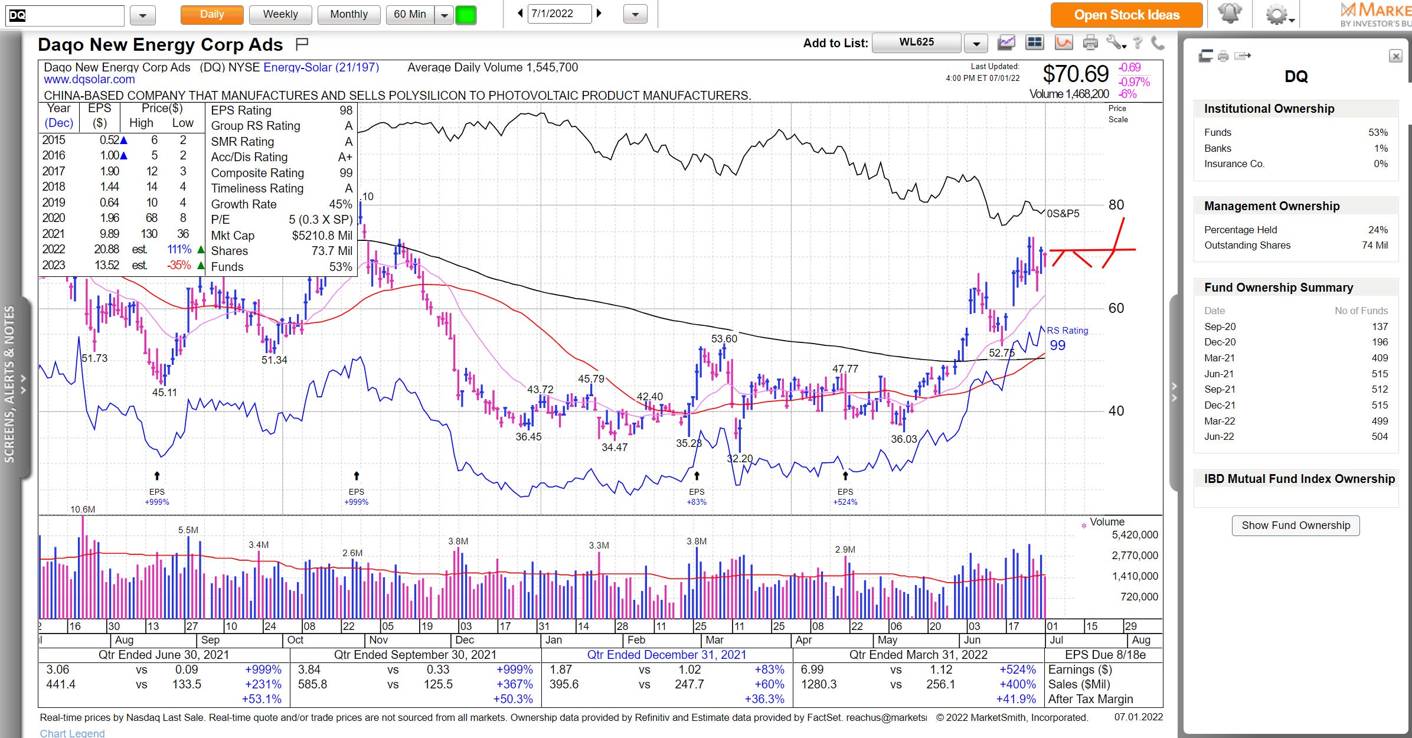Click the orange pattern recognition icon
The width and height of the screenshot is (1412, 738).
pyautogui.click(x=1064, y=43)
